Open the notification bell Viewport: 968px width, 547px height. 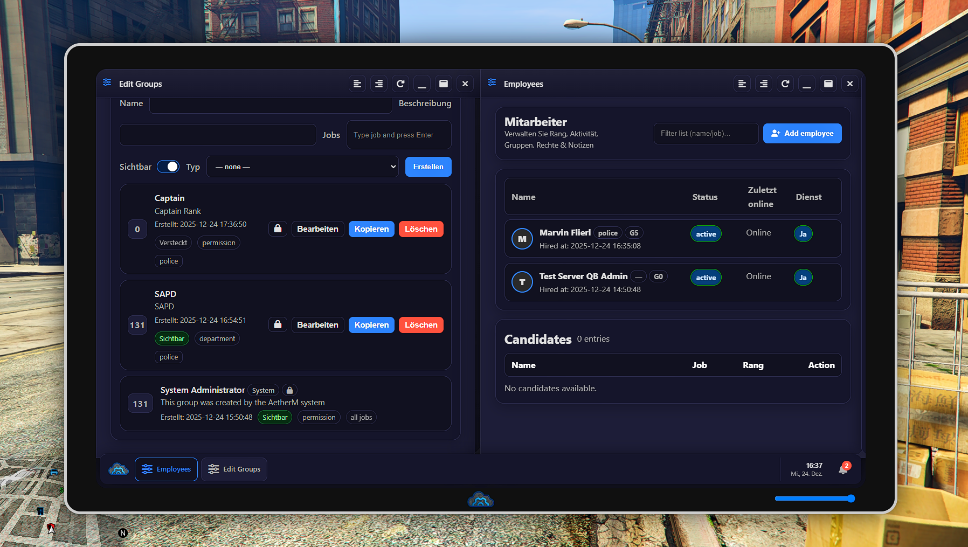pos(843,469)
